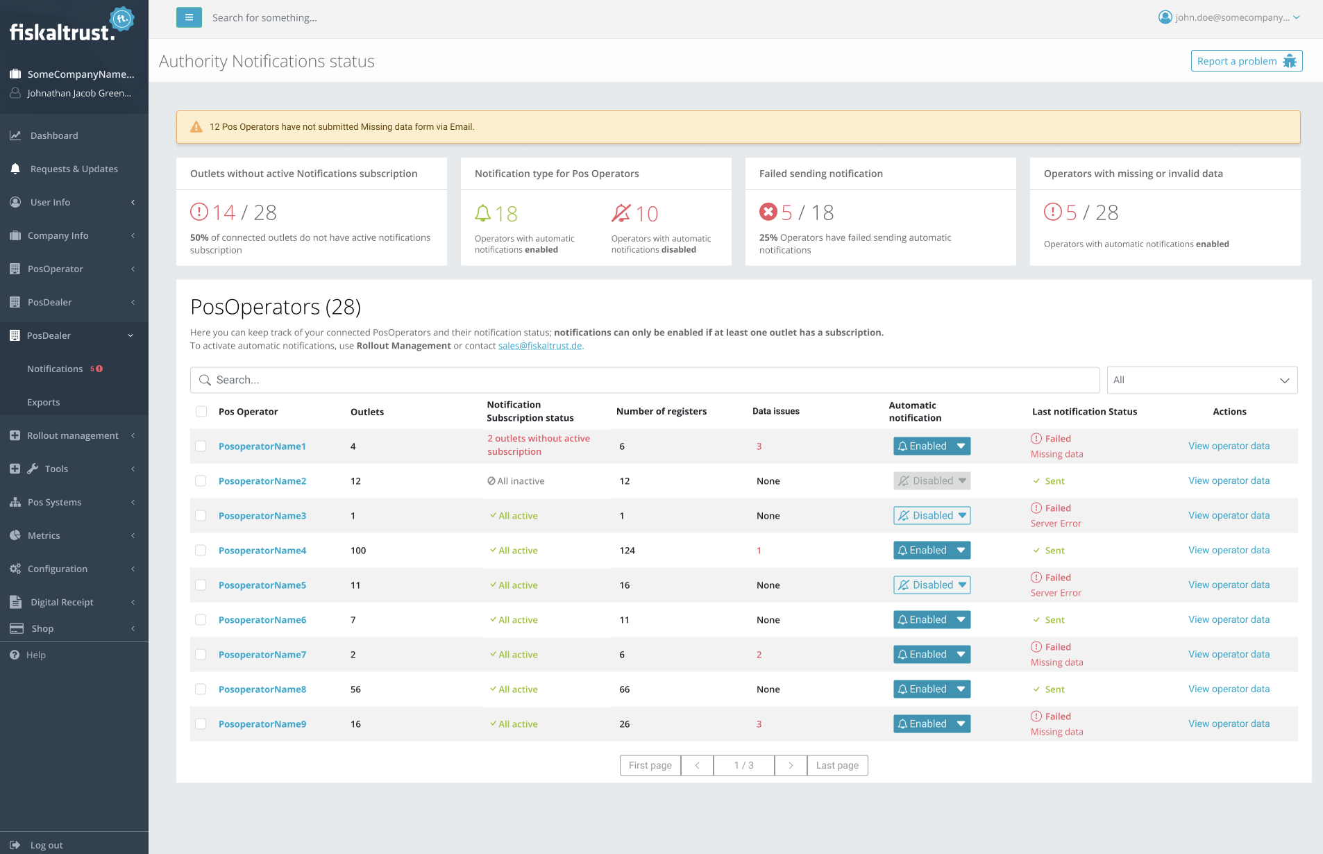Check the box for PosoperatorName9
Screen dimensions: 1323x854
(x=201, y=723)
